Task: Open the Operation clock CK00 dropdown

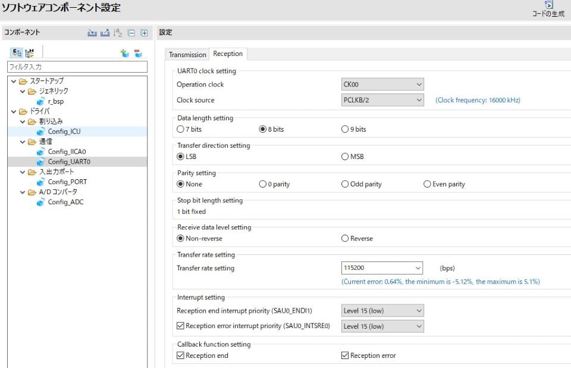Action: (382, 85)
